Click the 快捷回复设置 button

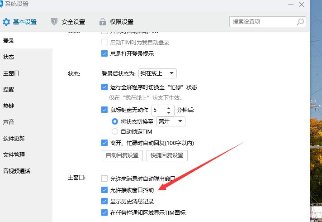tap(167, 155)
